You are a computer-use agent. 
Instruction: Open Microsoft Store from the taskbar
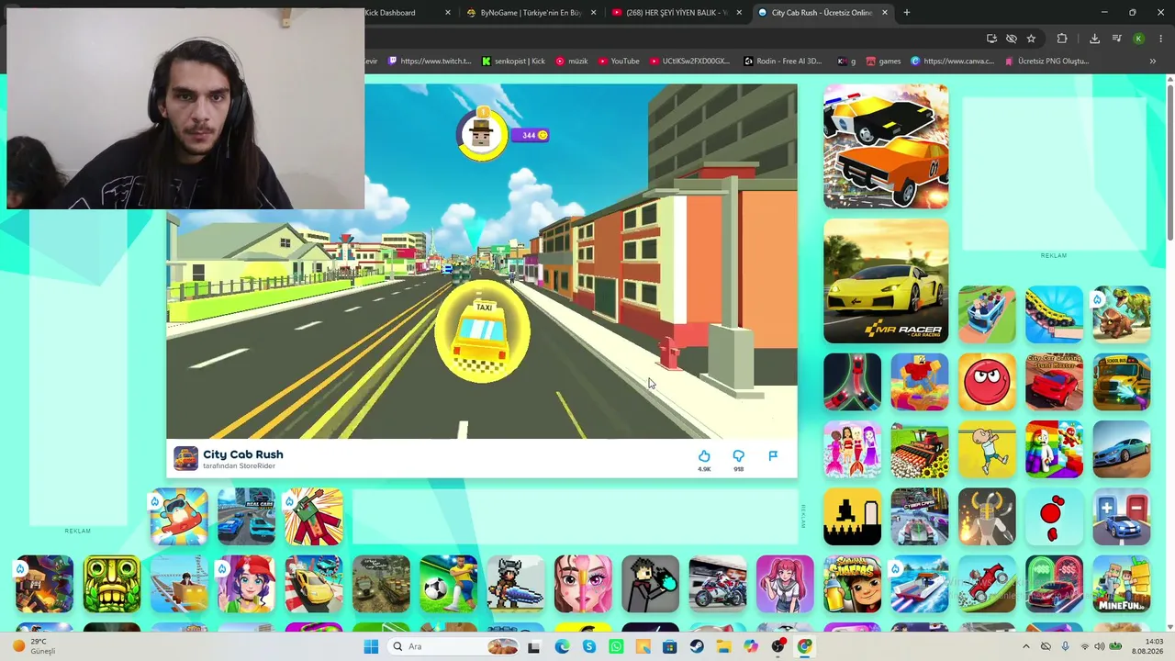(670, 646)
